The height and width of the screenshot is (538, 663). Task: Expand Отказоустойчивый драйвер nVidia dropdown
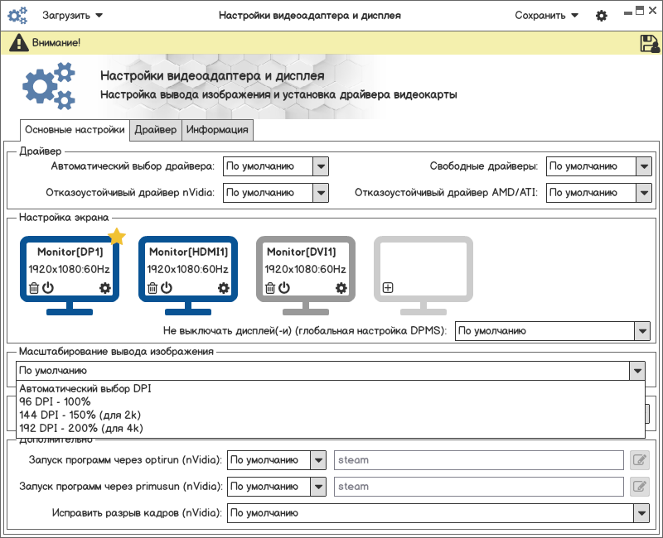tap(321, 193)
